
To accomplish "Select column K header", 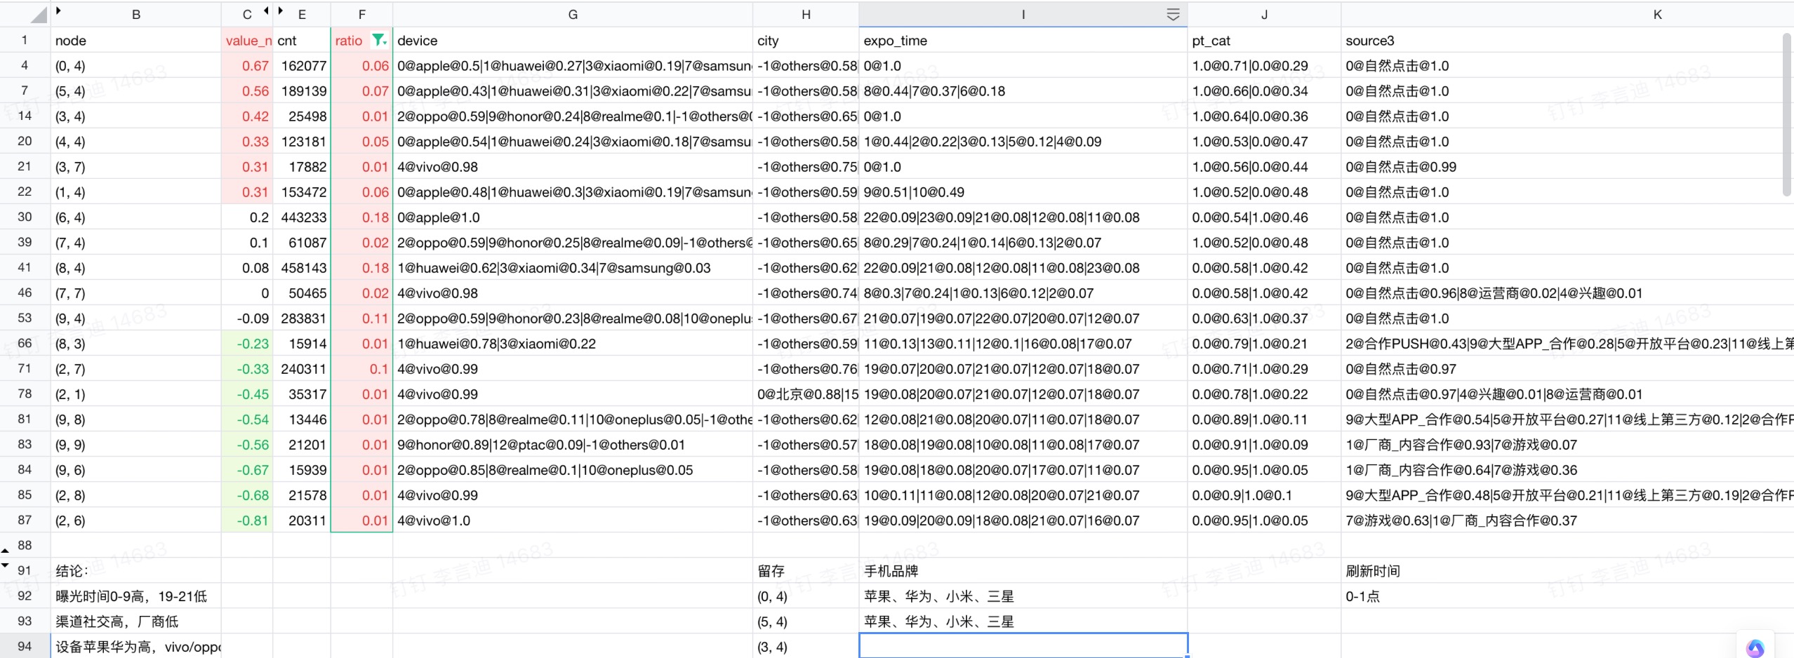I will pos(1656,15).
